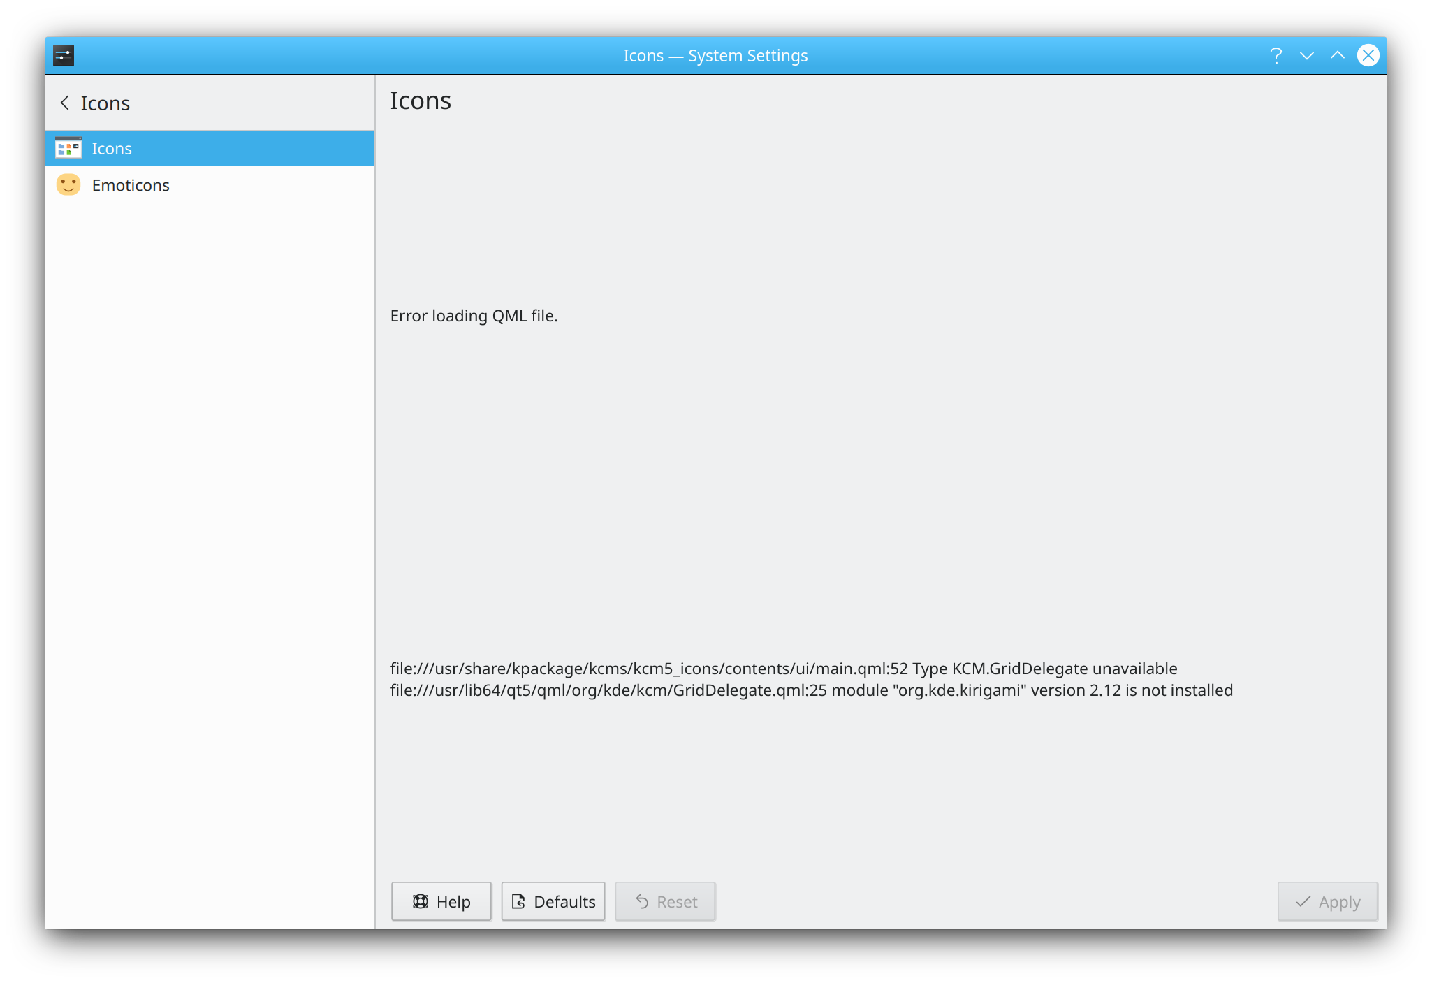This screenshot has height=983, width=1432.
Task: Click the Icons page heading
Action: click(421, 101)
